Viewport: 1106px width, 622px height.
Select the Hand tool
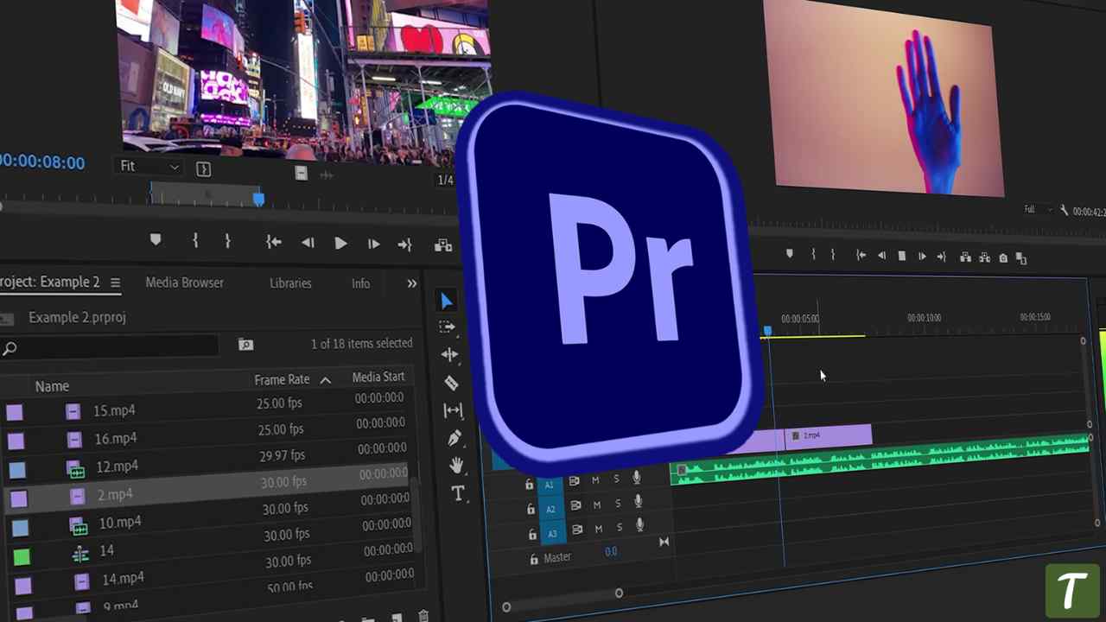(456, 466)
